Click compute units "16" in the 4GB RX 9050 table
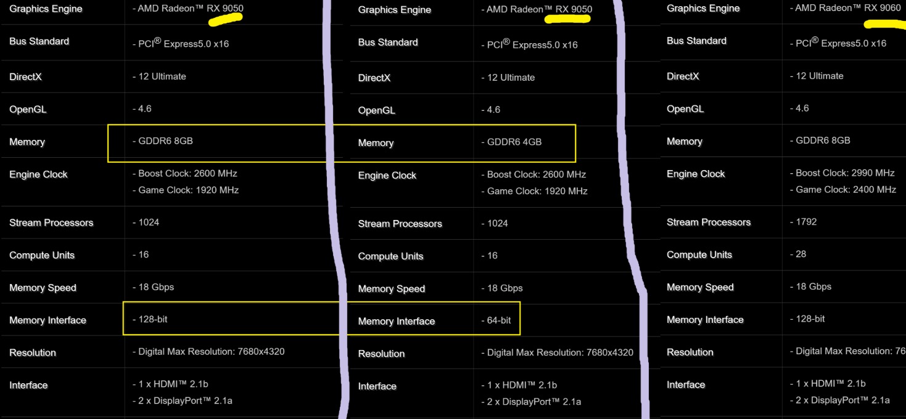This screenshot has width=906, height=419. pos(492,255)
